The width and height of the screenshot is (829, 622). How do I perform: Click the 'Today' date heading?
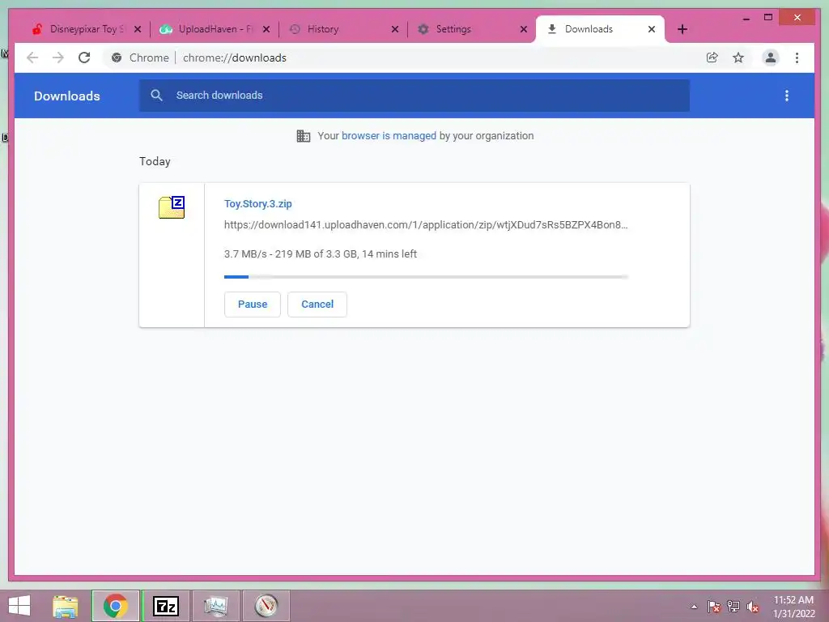coord(155,161)
